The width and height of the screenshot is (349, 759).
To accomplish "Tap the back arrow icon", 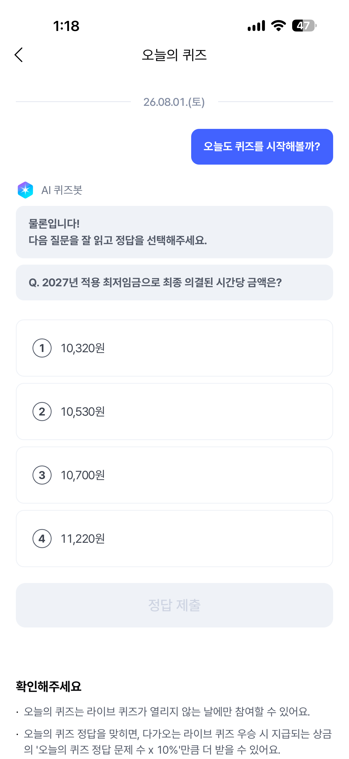I will pos(19,55).
